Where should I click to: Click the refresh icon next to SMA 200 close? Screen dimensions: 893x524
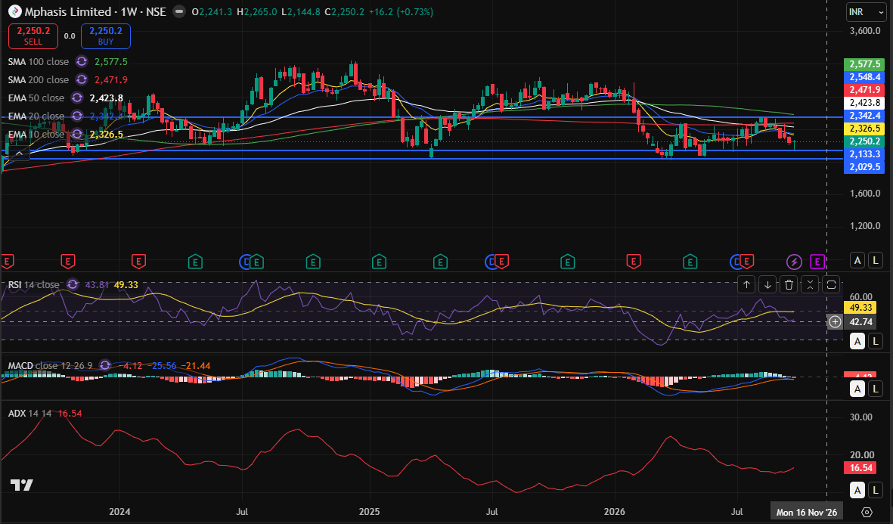pyautogui.click(x=82, y=79)
